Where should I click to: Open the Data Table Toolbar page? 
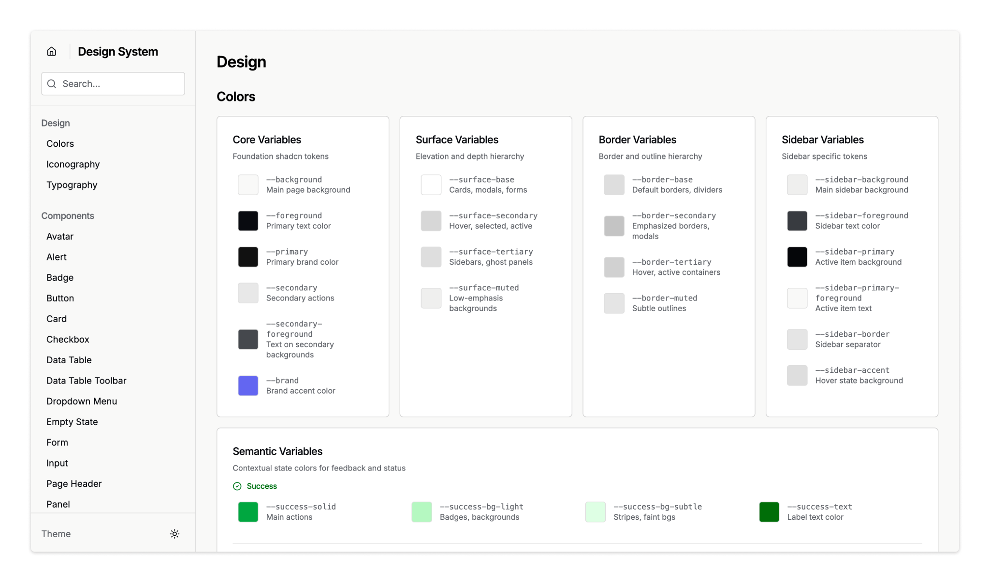point(86,380)
